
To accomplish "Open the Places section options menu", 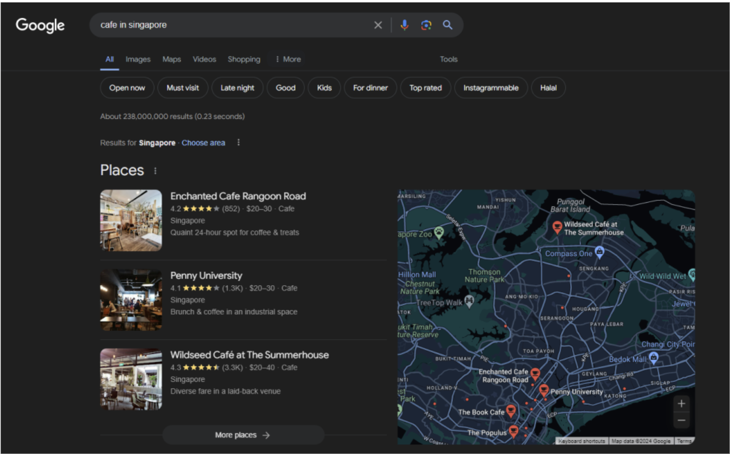I will [x=155, y=171].
